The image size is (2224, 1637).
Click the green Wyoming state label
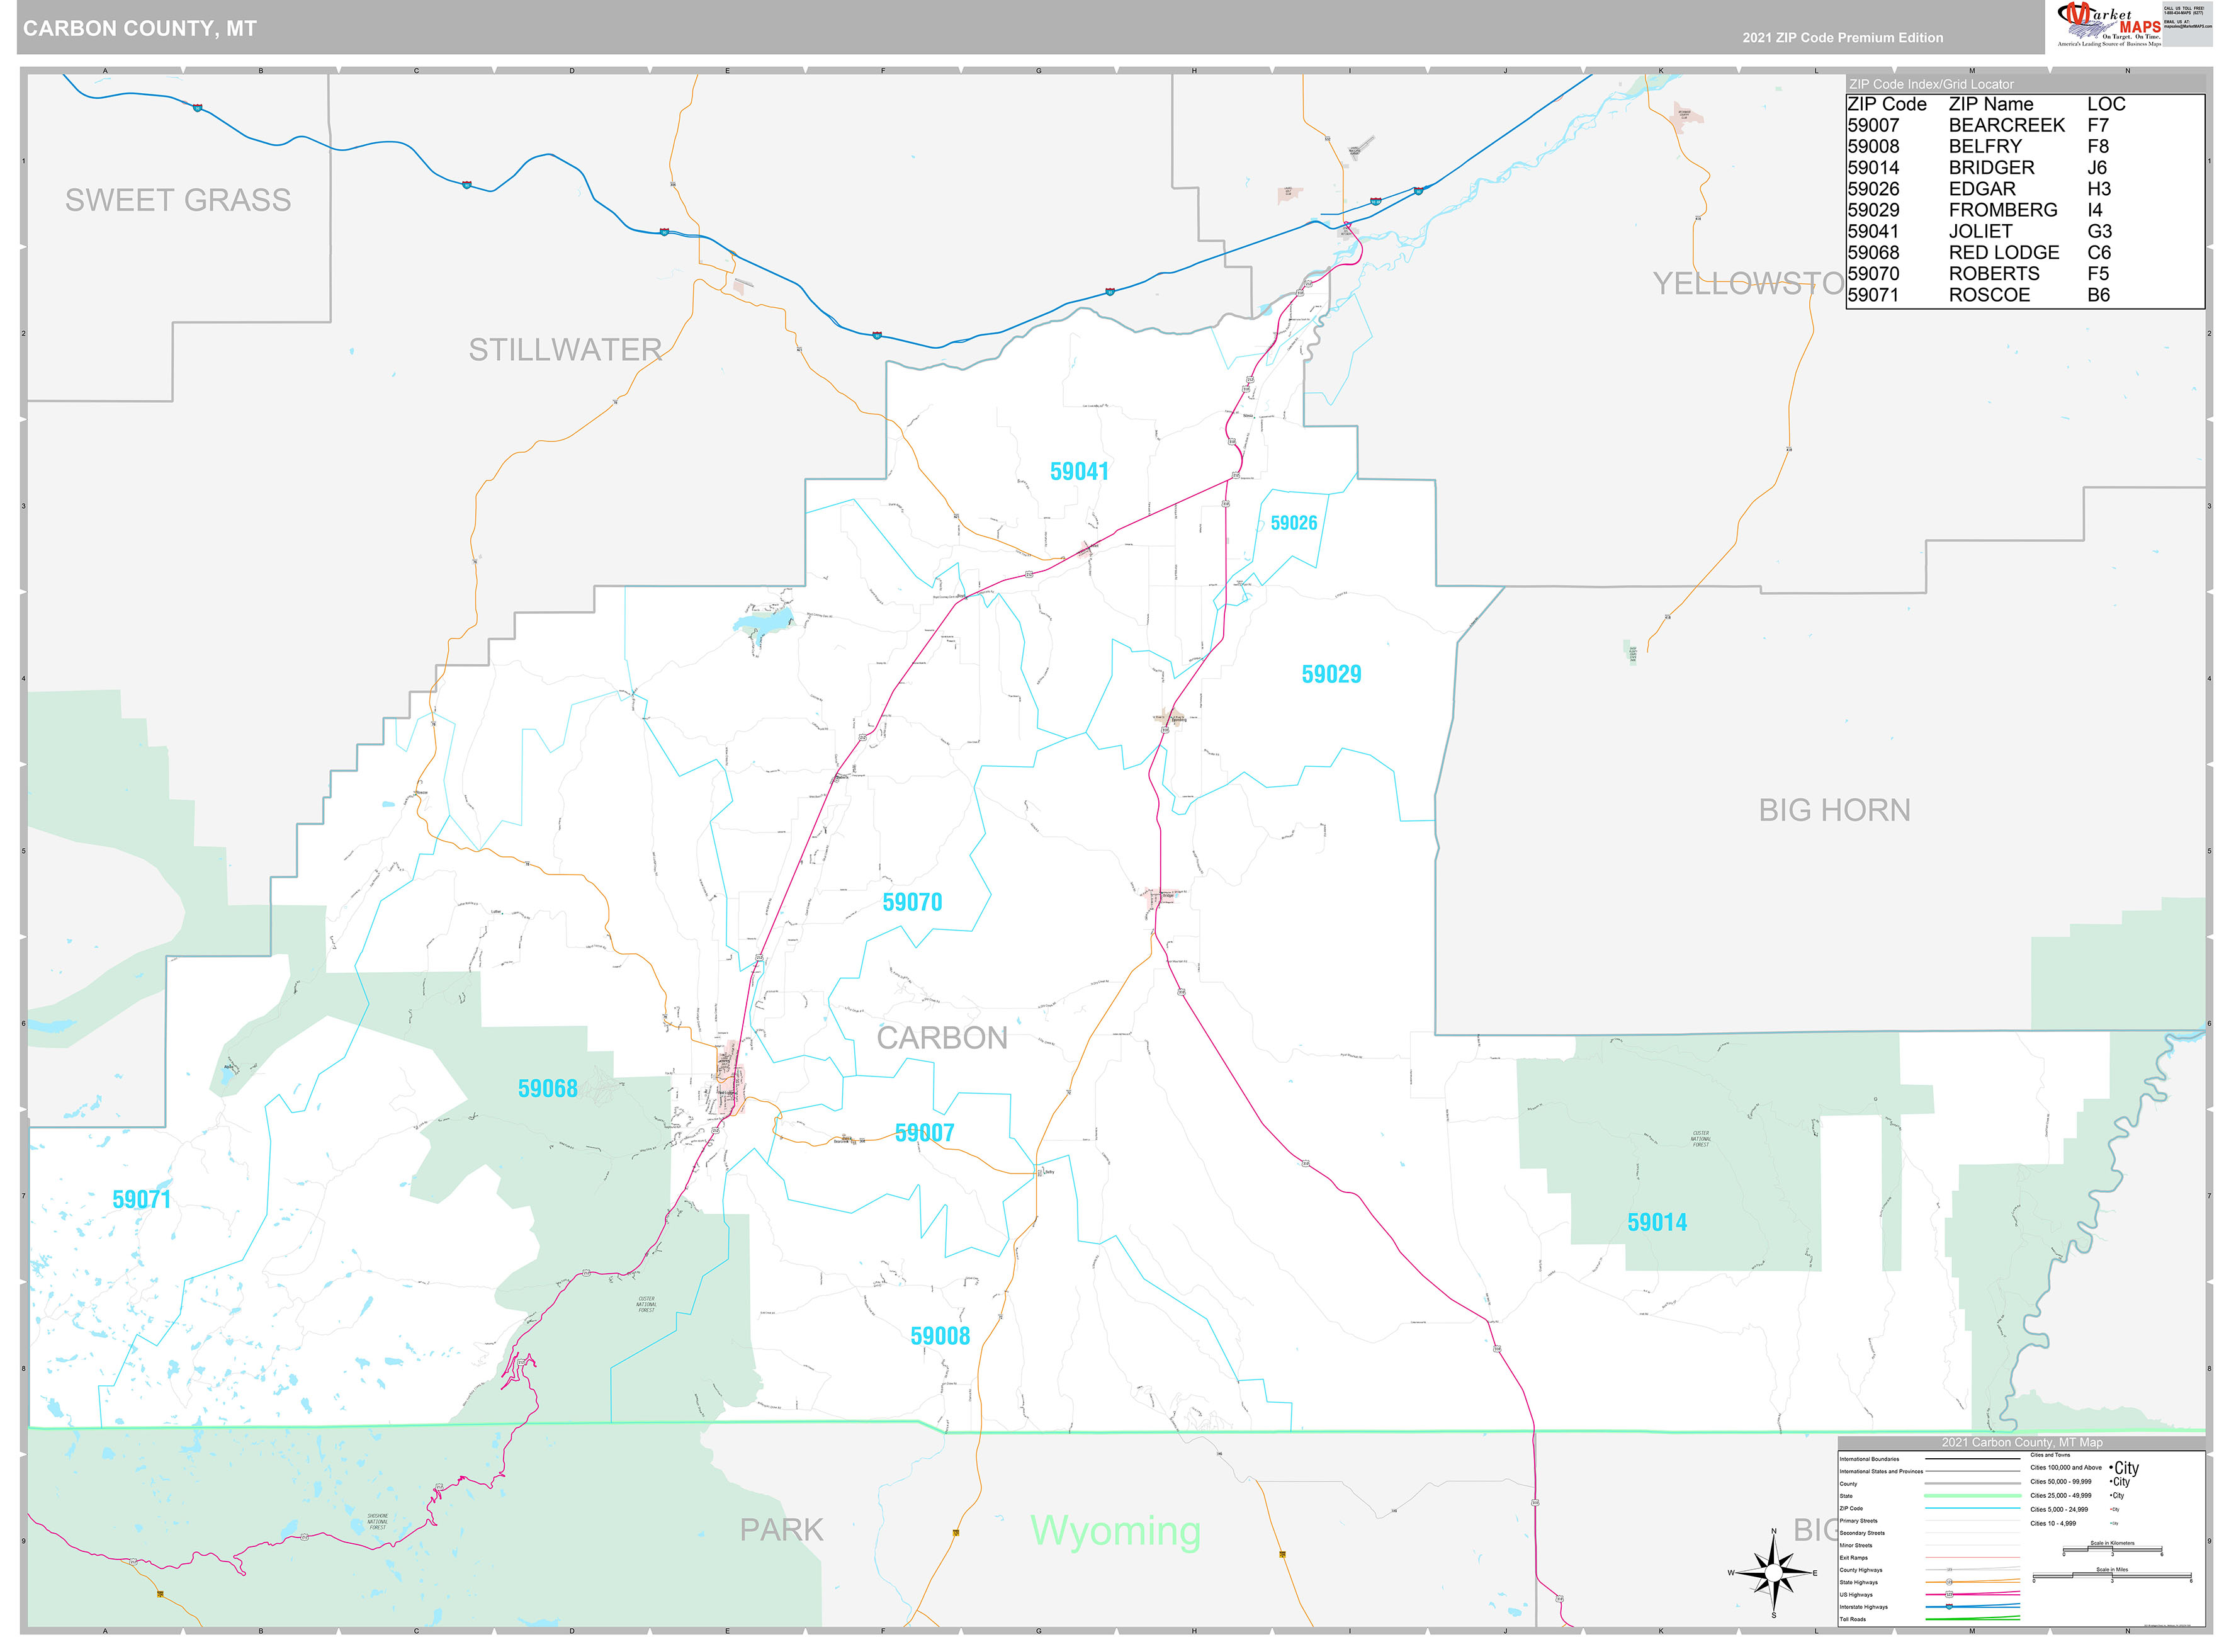point(1115,1532)
